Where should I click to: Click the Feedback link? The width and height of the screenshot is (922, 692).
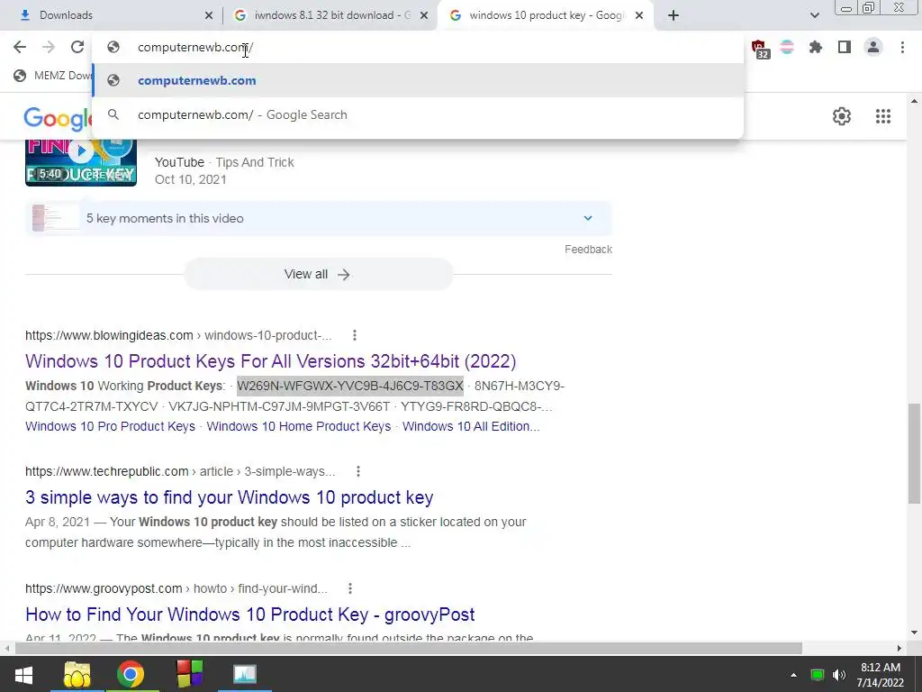tap(588, 250)
